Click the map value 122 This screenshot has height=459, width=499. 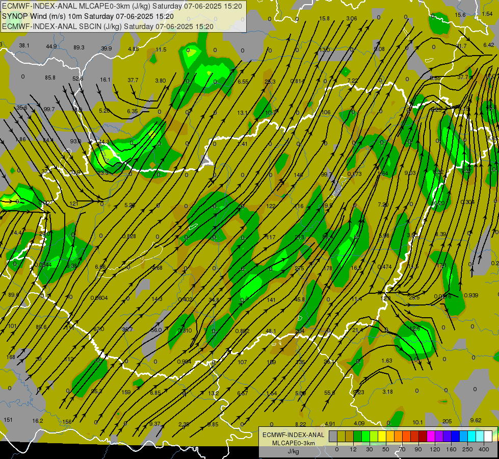[x=271, y=207]
